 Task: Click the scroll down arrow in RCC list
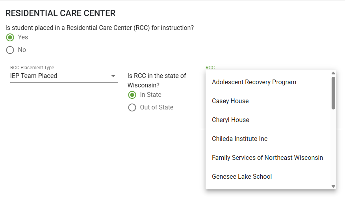(333, 186)
